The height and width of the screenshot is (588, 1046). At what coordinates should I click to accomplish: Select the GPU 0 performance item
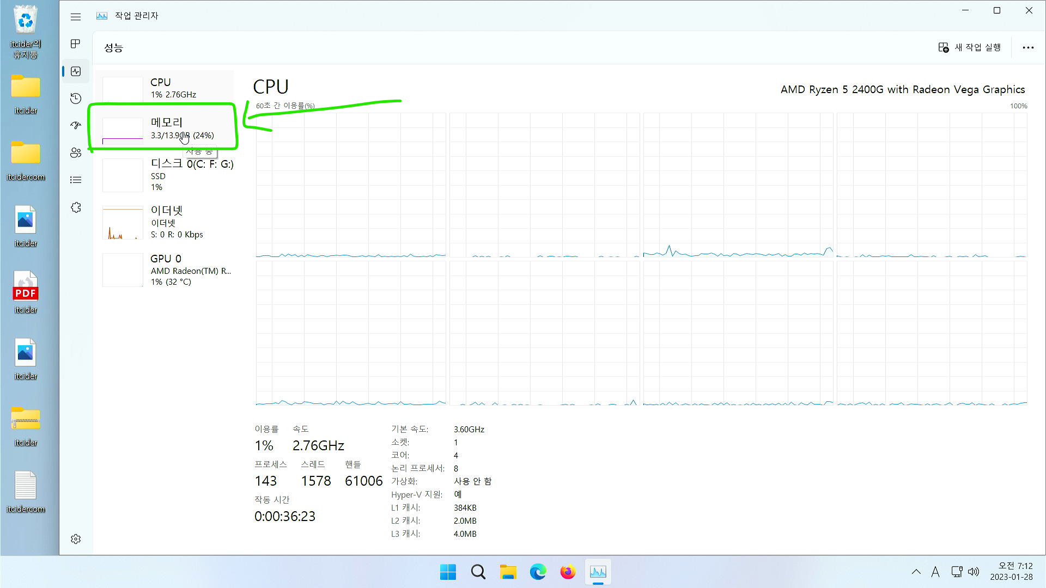point(165,269)
